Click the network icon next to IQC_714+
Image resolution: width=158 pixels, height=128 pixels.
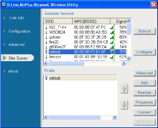pos(46,27)
